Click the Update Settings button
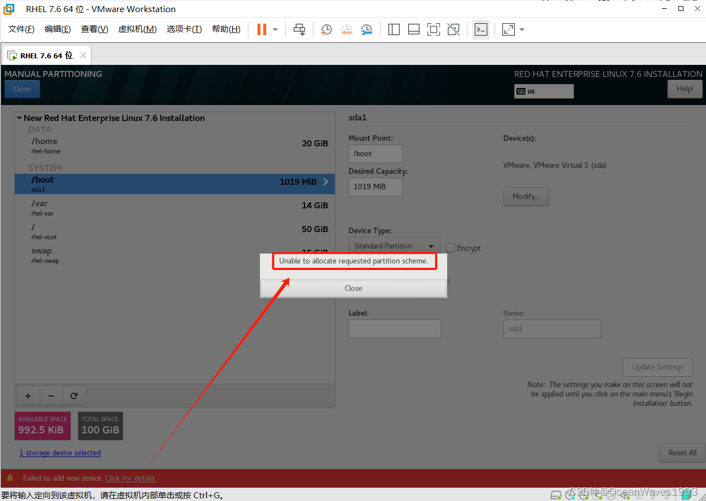Screen dimensions: 706x501 tap(658, 367)
